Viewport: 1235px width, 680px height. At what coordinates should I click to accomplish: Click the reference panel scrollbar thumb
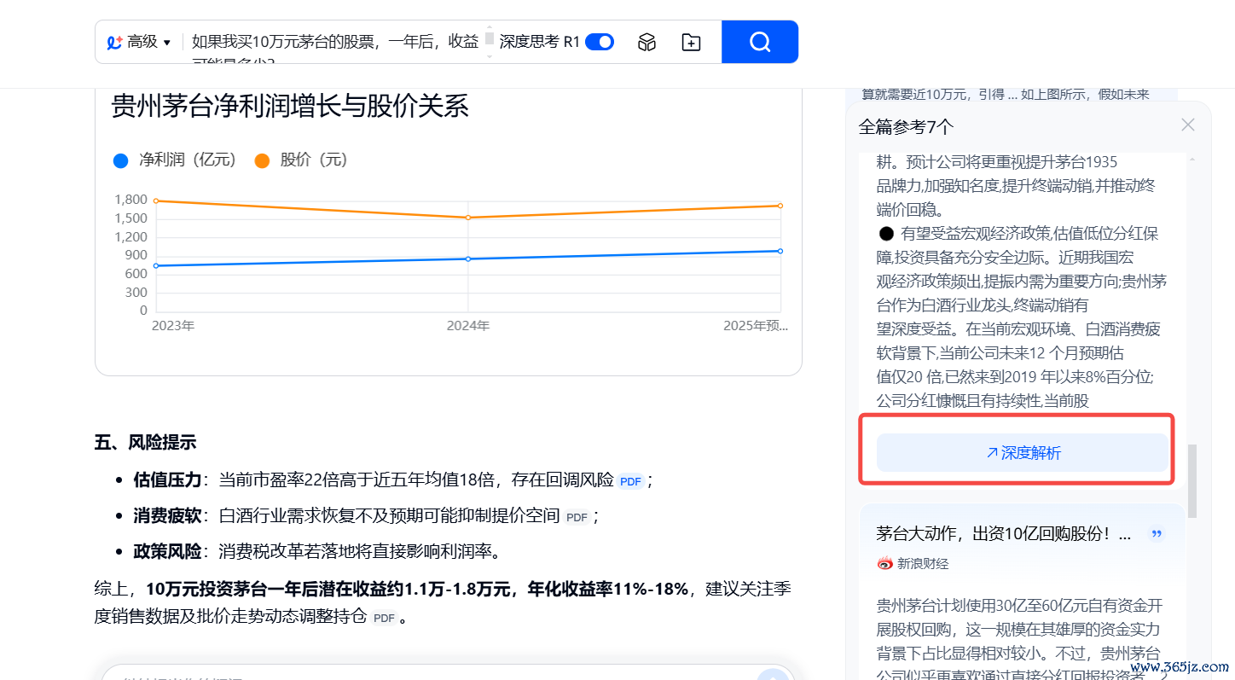tap(1192, 480)
